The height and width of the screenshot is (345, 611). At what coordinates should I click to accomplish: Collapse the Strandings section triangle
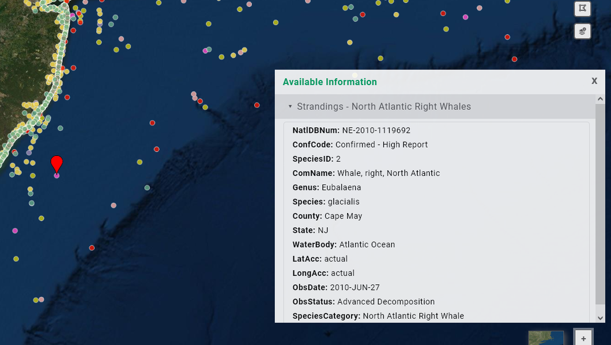click(291, 106)
